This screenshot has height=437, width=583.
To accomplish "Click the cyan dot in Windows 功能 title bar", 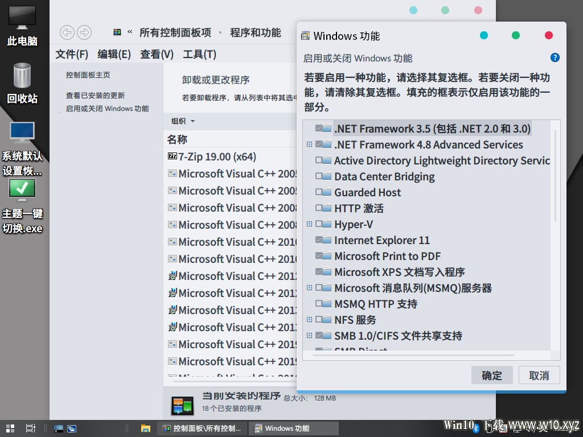I will point(484,35).
